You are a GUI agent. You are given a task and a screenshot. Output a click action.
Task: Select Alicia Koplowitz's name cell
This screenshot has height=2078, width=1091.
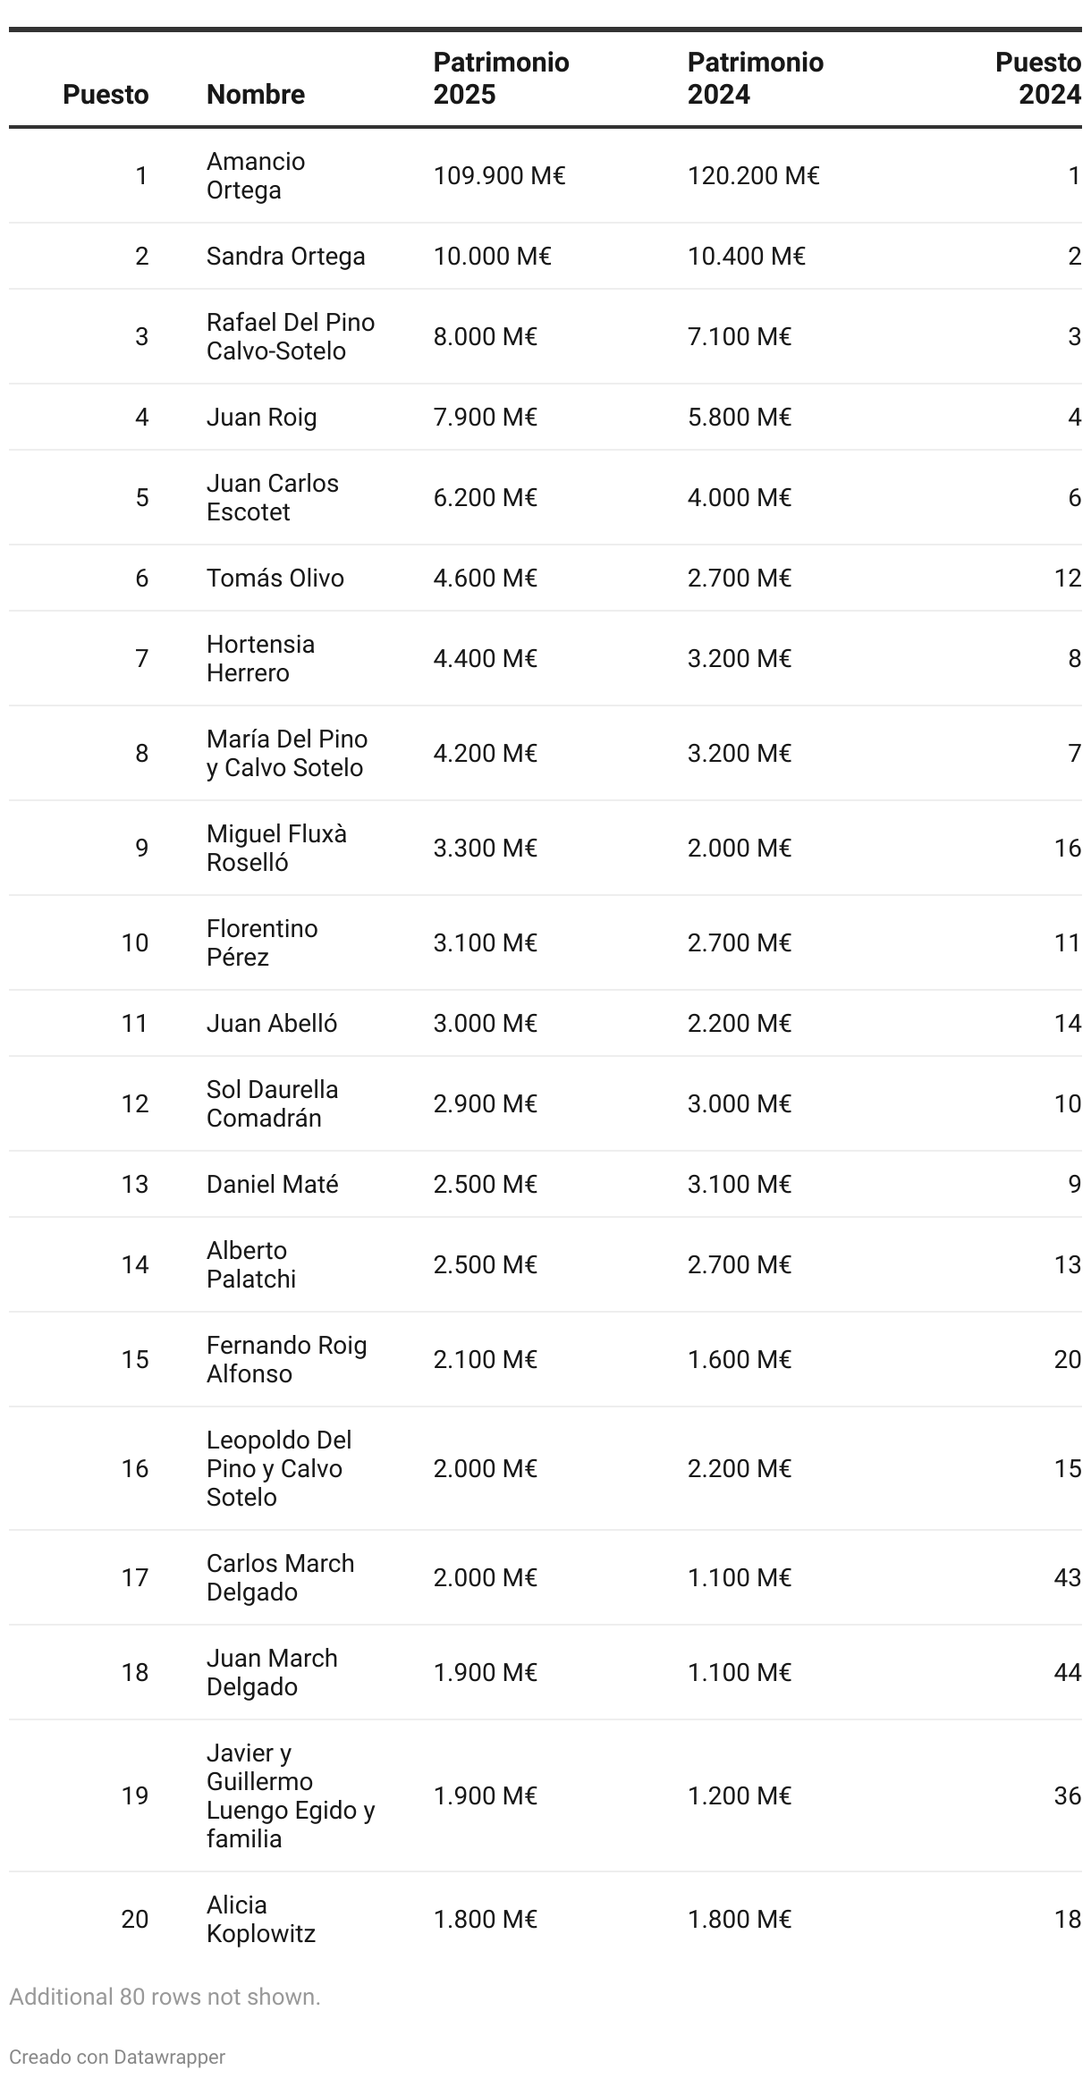tap(261, 1919)
